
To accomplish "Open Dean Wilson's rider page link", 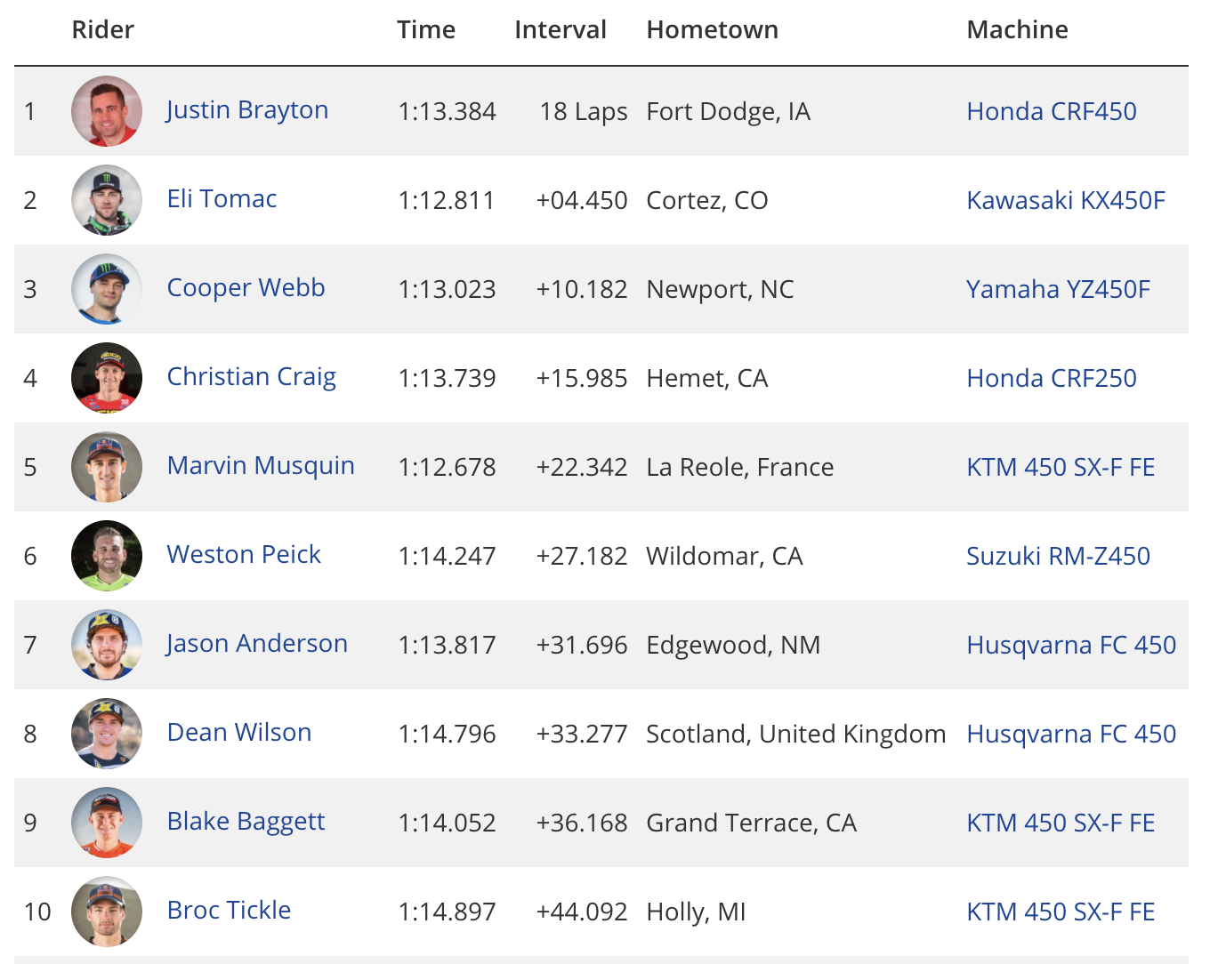I will coord(239,732).
